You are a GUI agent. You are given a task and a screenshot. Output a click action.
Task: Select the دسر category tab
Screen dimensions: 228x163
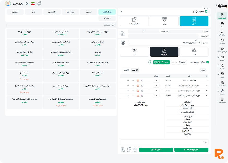click(x=33, y=12)
